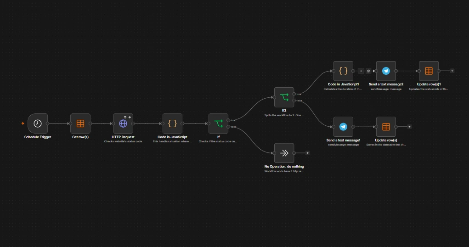This screenshot has height=247, width=469.
Task: Click the 'Send a text message1' label
Action: (344, 140)
